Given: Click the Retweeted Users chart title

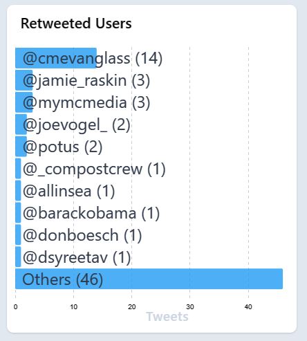Looking at the screenshot, I should point(76,24).
